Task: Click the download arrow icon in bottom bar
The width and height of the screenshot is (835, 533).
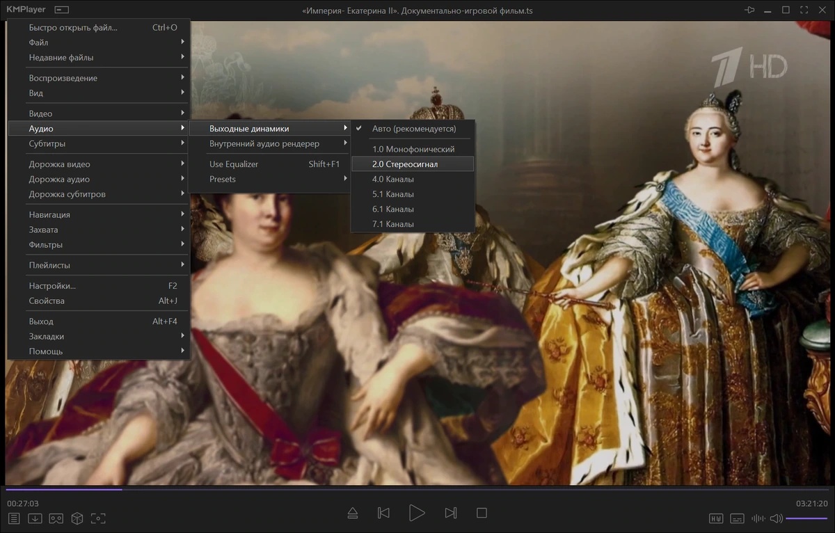Action: click(35, 518)
